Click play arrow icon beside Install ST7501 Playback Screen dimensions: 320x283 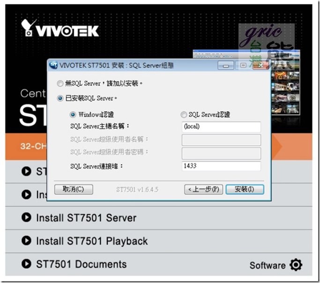point(26,240)
